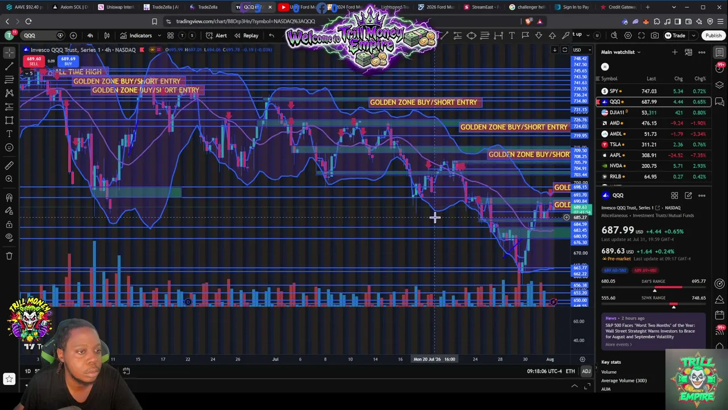This screenshot has width=728, height=410.
Task: Open the watchlist and details sidebar panel
Action: [719, 53]
